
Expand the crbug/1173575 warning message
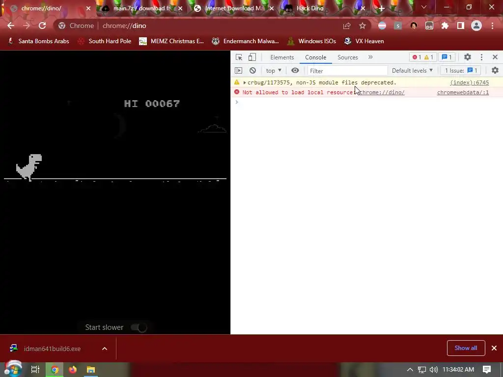click(x=245, y=82)
